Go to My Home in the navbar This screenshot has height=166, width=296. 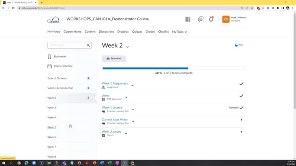(x=54, y=32)
